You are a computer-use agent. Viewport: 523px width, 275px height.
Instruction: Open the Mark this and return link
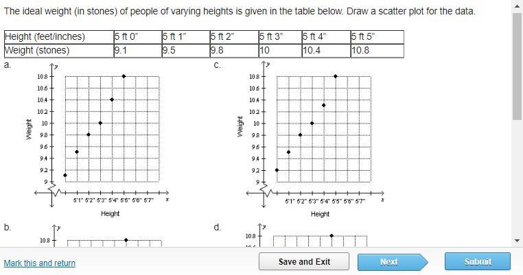[x=39, y=263]
